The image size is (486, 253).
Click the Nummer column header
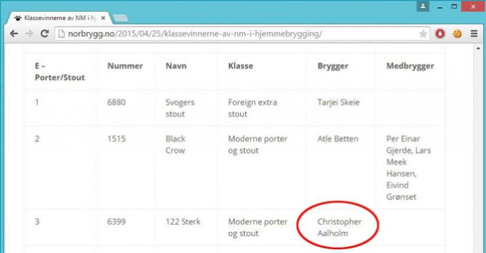[x=125, y=66]
